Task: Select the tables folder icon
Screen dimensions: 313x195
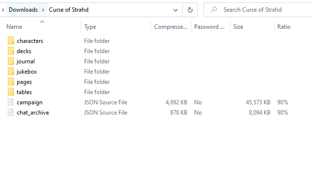Action: 11,92
